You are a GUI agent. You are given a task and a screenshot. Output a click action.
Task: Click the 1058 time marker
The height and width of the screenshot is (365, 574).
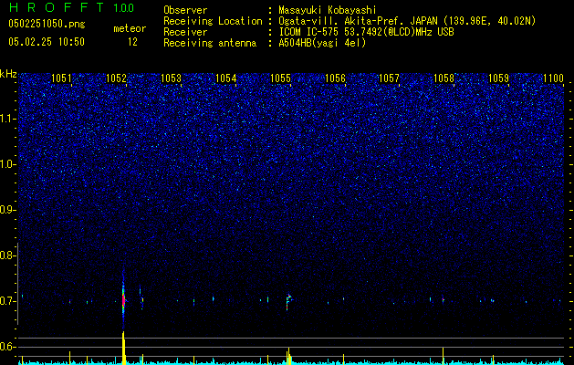(444, 78)
